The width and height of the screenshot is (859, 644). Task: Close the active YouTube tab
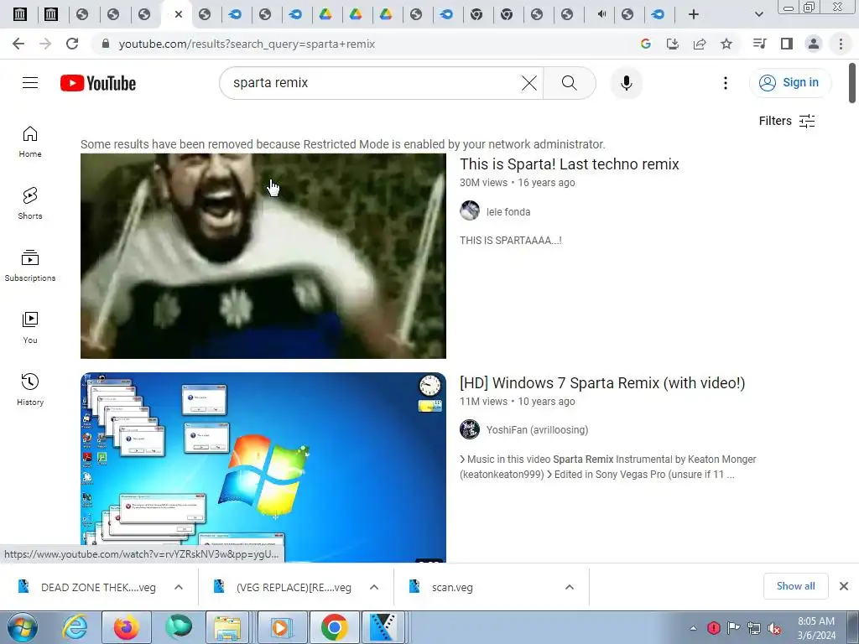tap(178, 14)
